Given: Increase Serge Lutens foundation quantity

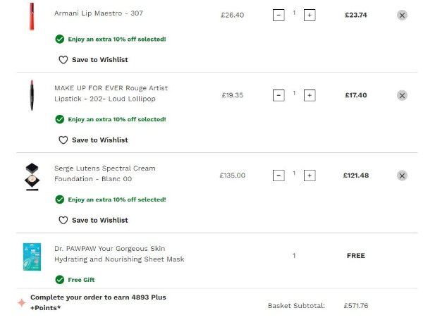Looking at the screenshot, I should point(309,176).
